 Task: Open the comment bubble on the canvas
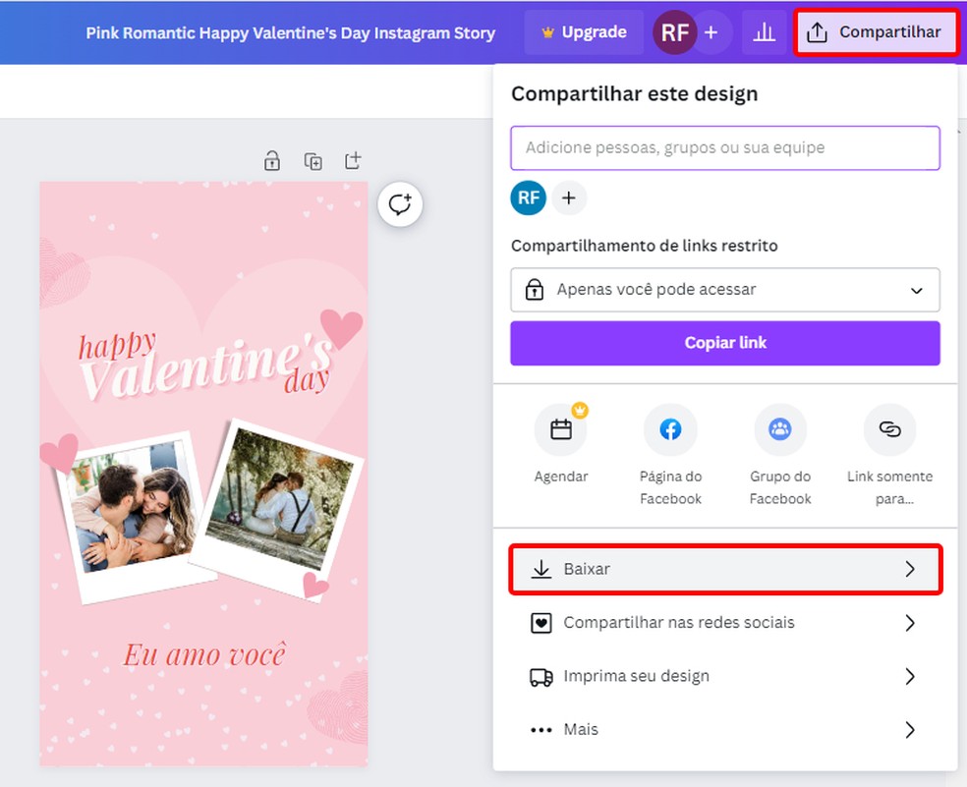click(400, 204)
